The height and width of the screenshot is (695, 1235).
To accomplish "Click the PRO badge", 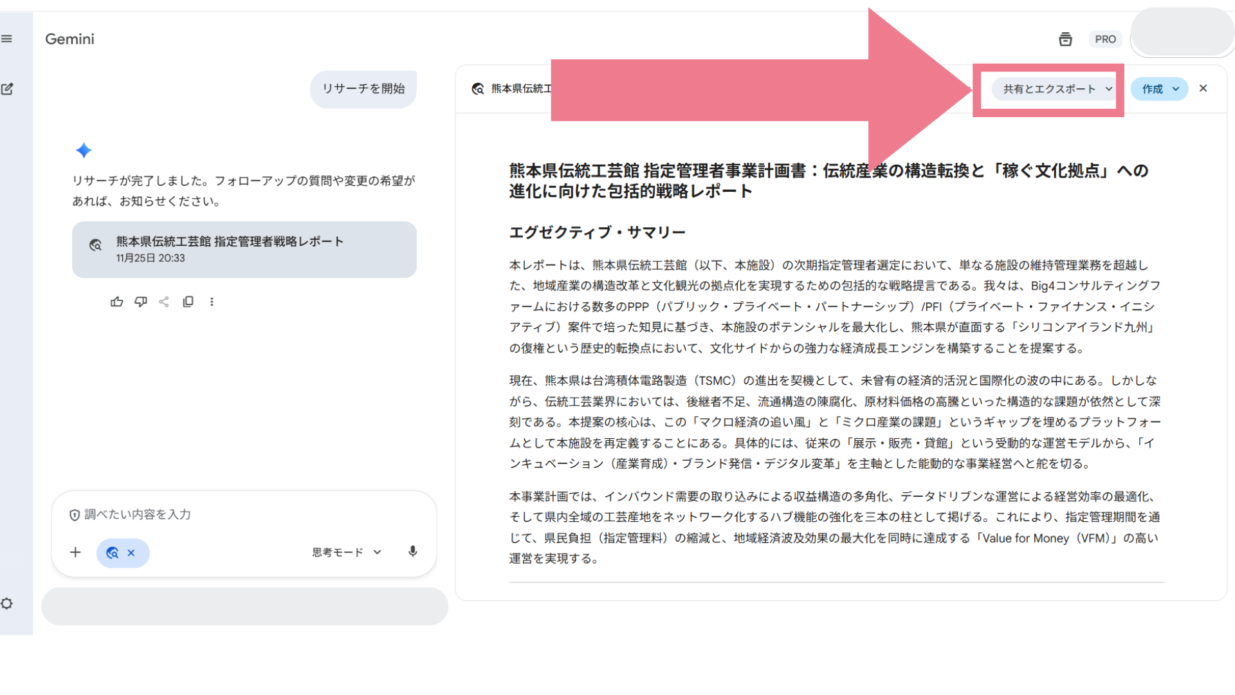I will click(x=1105, y=39).
